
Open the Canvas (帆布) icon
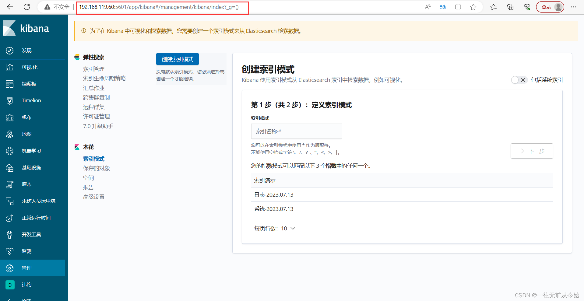tap(10, 117)
